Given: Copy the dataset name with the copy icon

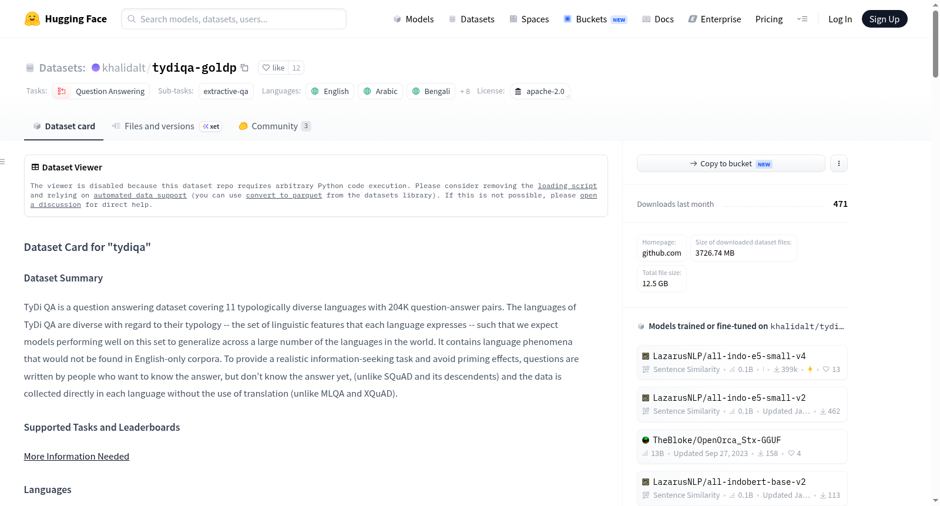Looking at the screenshot, I should [x=244, y=68].
